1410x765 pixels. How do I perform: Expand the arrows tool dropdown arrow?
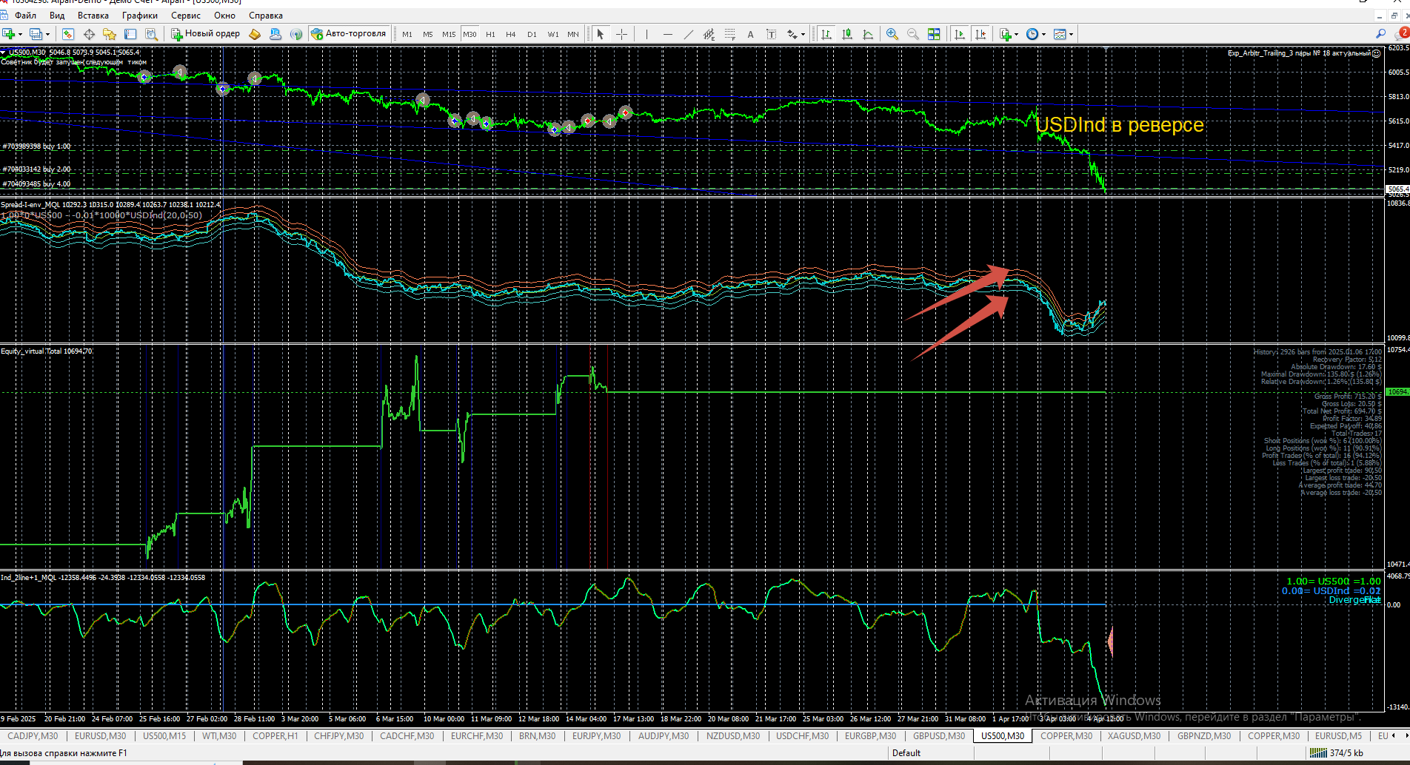click(803, 34)
